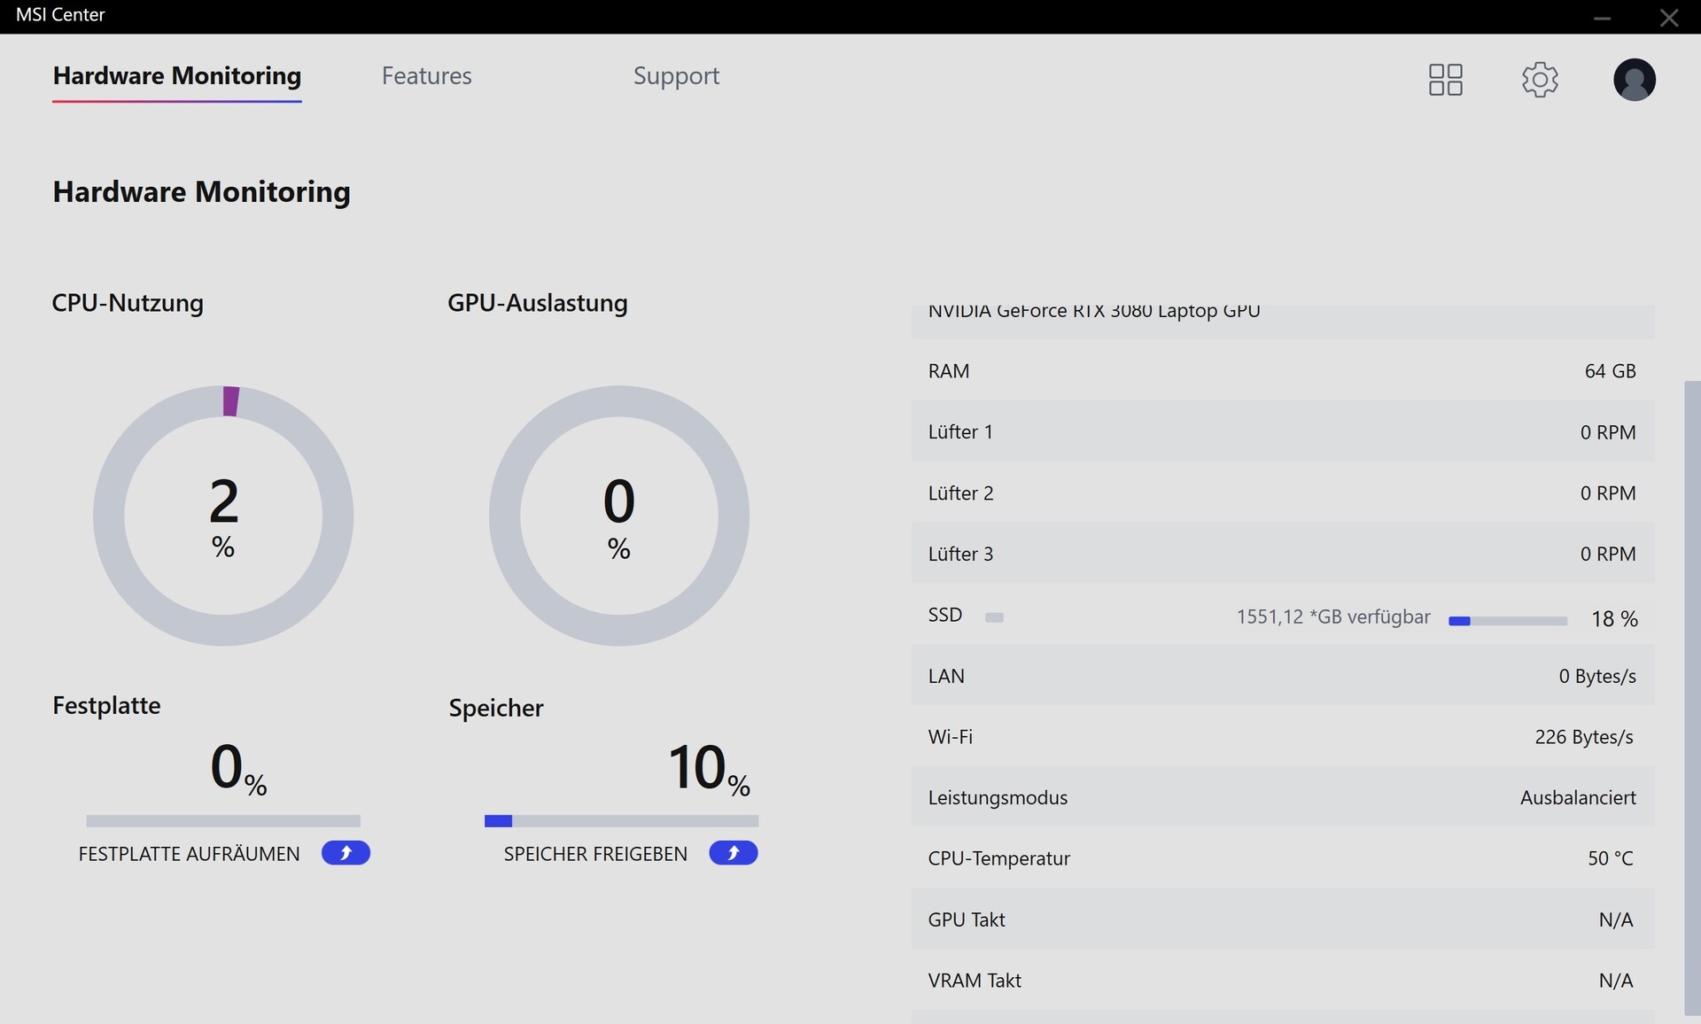Click the GPU-Auslastung circular gauge
The image size is (1701, 1024).
coord(618,516)
